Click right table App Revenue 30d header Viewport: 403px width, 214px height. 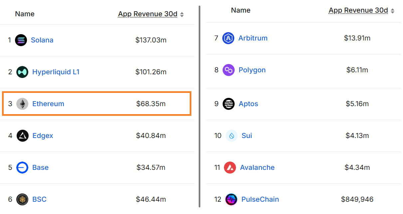tap(358, 11)
